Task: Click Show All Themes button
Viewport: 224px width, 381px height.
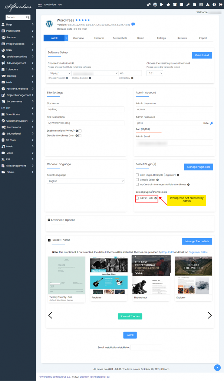Action: pos(130,316)
